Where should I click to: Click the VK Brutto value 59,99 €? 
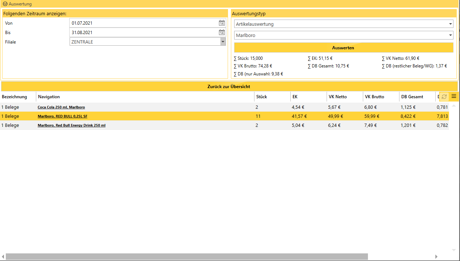pos(372,116)
